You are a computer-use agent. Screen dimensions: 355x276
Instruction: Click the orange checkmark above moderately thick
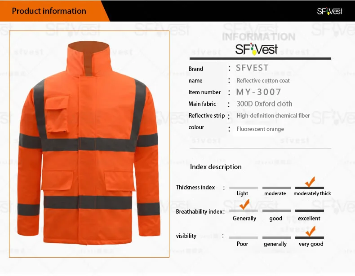[x=310, y=182]
